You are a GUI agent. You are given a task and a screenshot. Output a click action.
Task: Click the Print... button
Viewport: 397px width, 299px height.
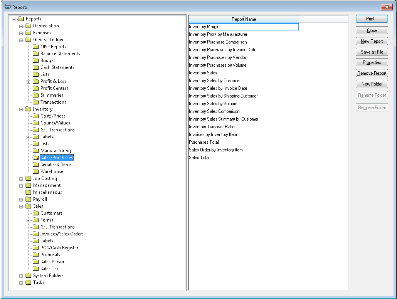point(372,19)
